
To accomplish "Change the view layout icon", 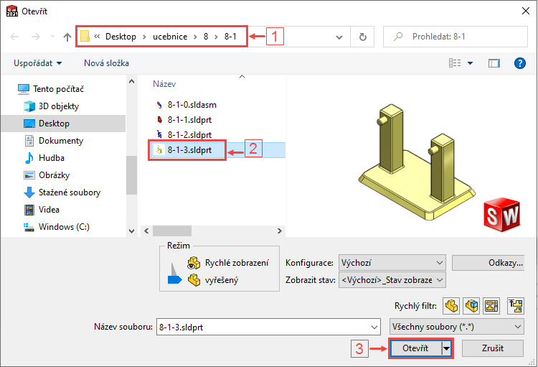I will click(x=455, y=63).
